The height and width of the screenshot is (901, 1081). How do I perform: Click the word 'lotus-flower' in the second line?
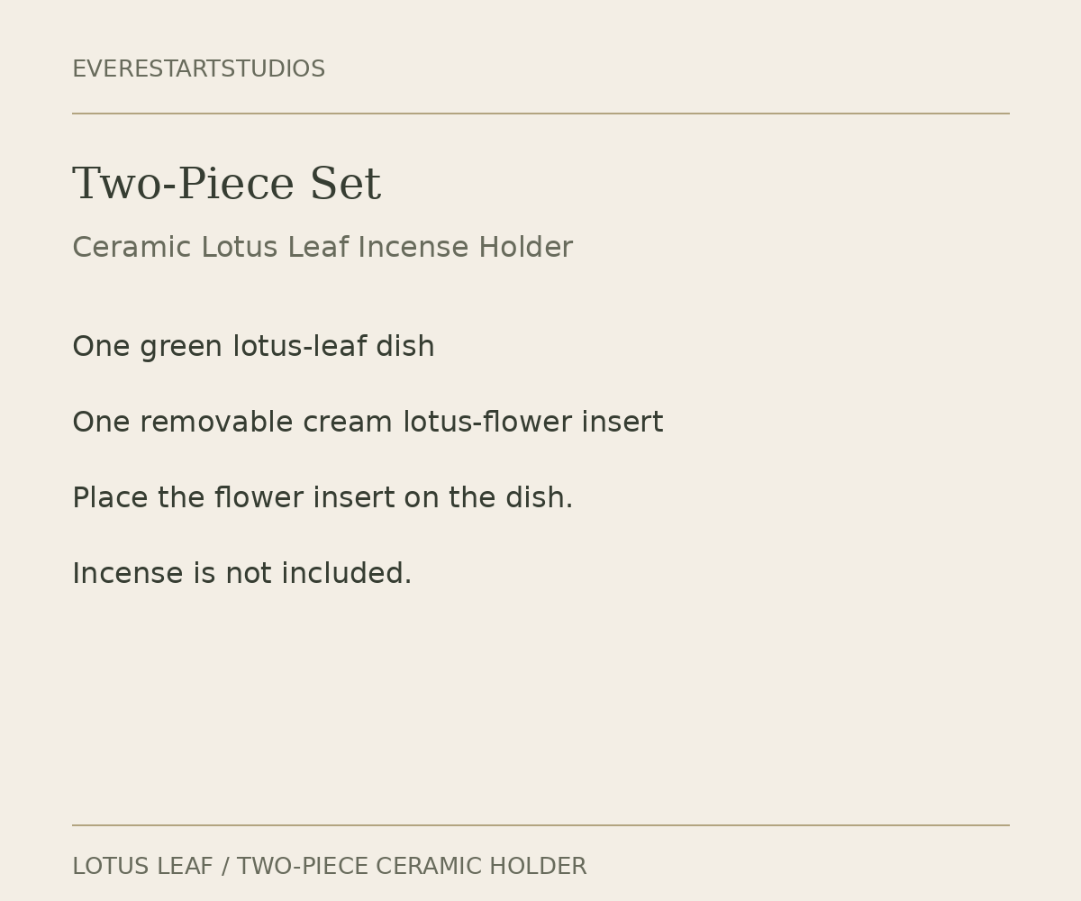(486, 423)
